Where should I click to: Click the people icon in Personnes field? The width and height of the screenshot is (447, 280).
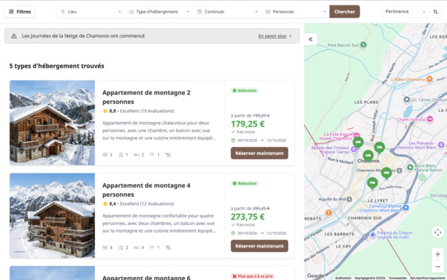(268, 12)
